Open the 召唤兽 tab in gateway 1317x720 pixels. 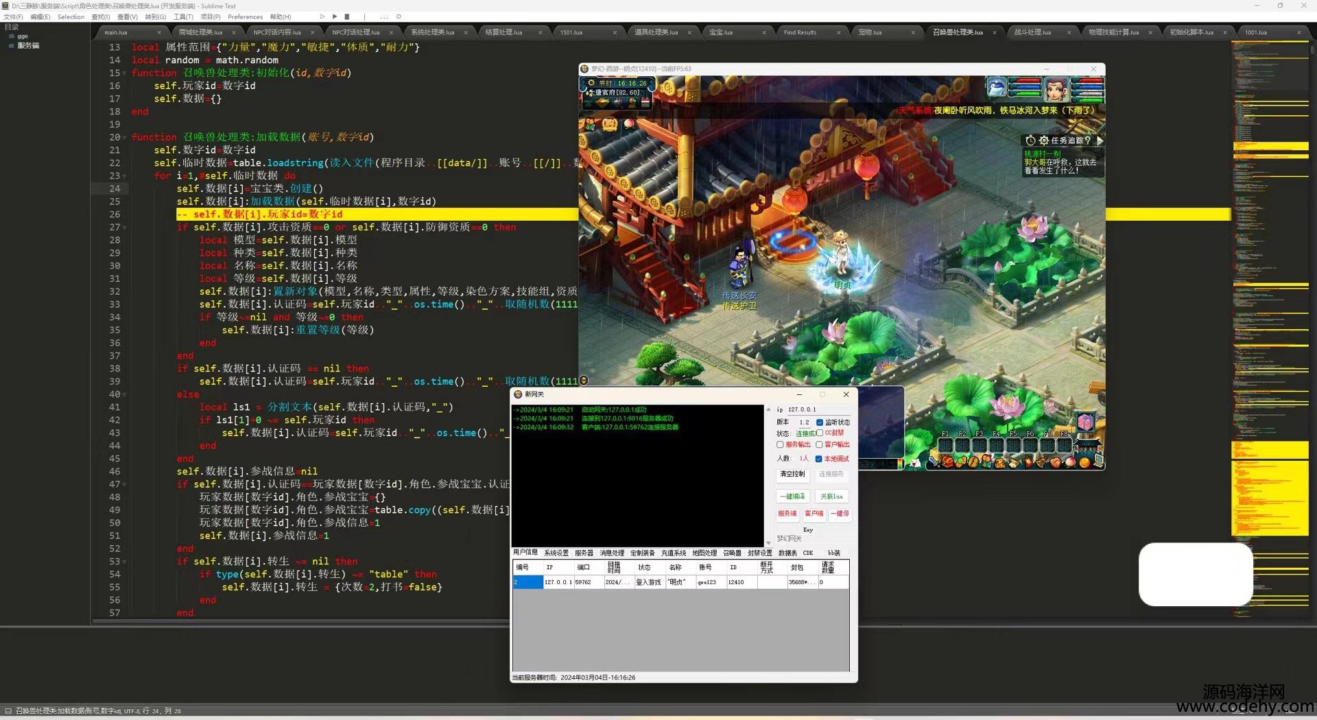[732, 553]
